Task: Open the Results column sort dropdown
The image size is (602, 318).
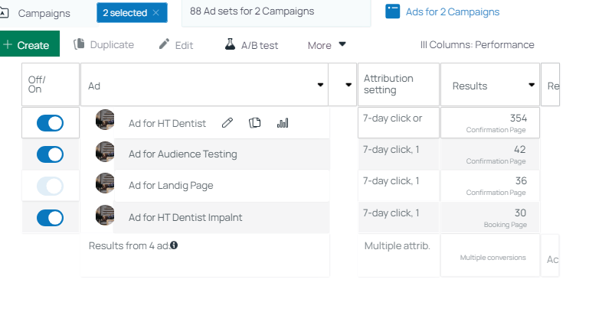Action: pos(532,85)
